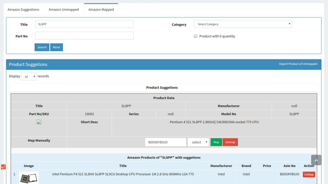Click the Asin No column header
The height and width of the screenshot is (184, 328).
[x=290, y=166]
